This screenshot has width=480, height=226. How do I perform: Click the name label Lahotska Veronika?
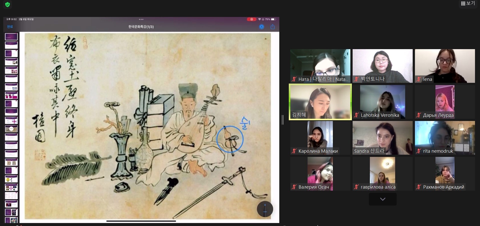[x=380, y=115]
